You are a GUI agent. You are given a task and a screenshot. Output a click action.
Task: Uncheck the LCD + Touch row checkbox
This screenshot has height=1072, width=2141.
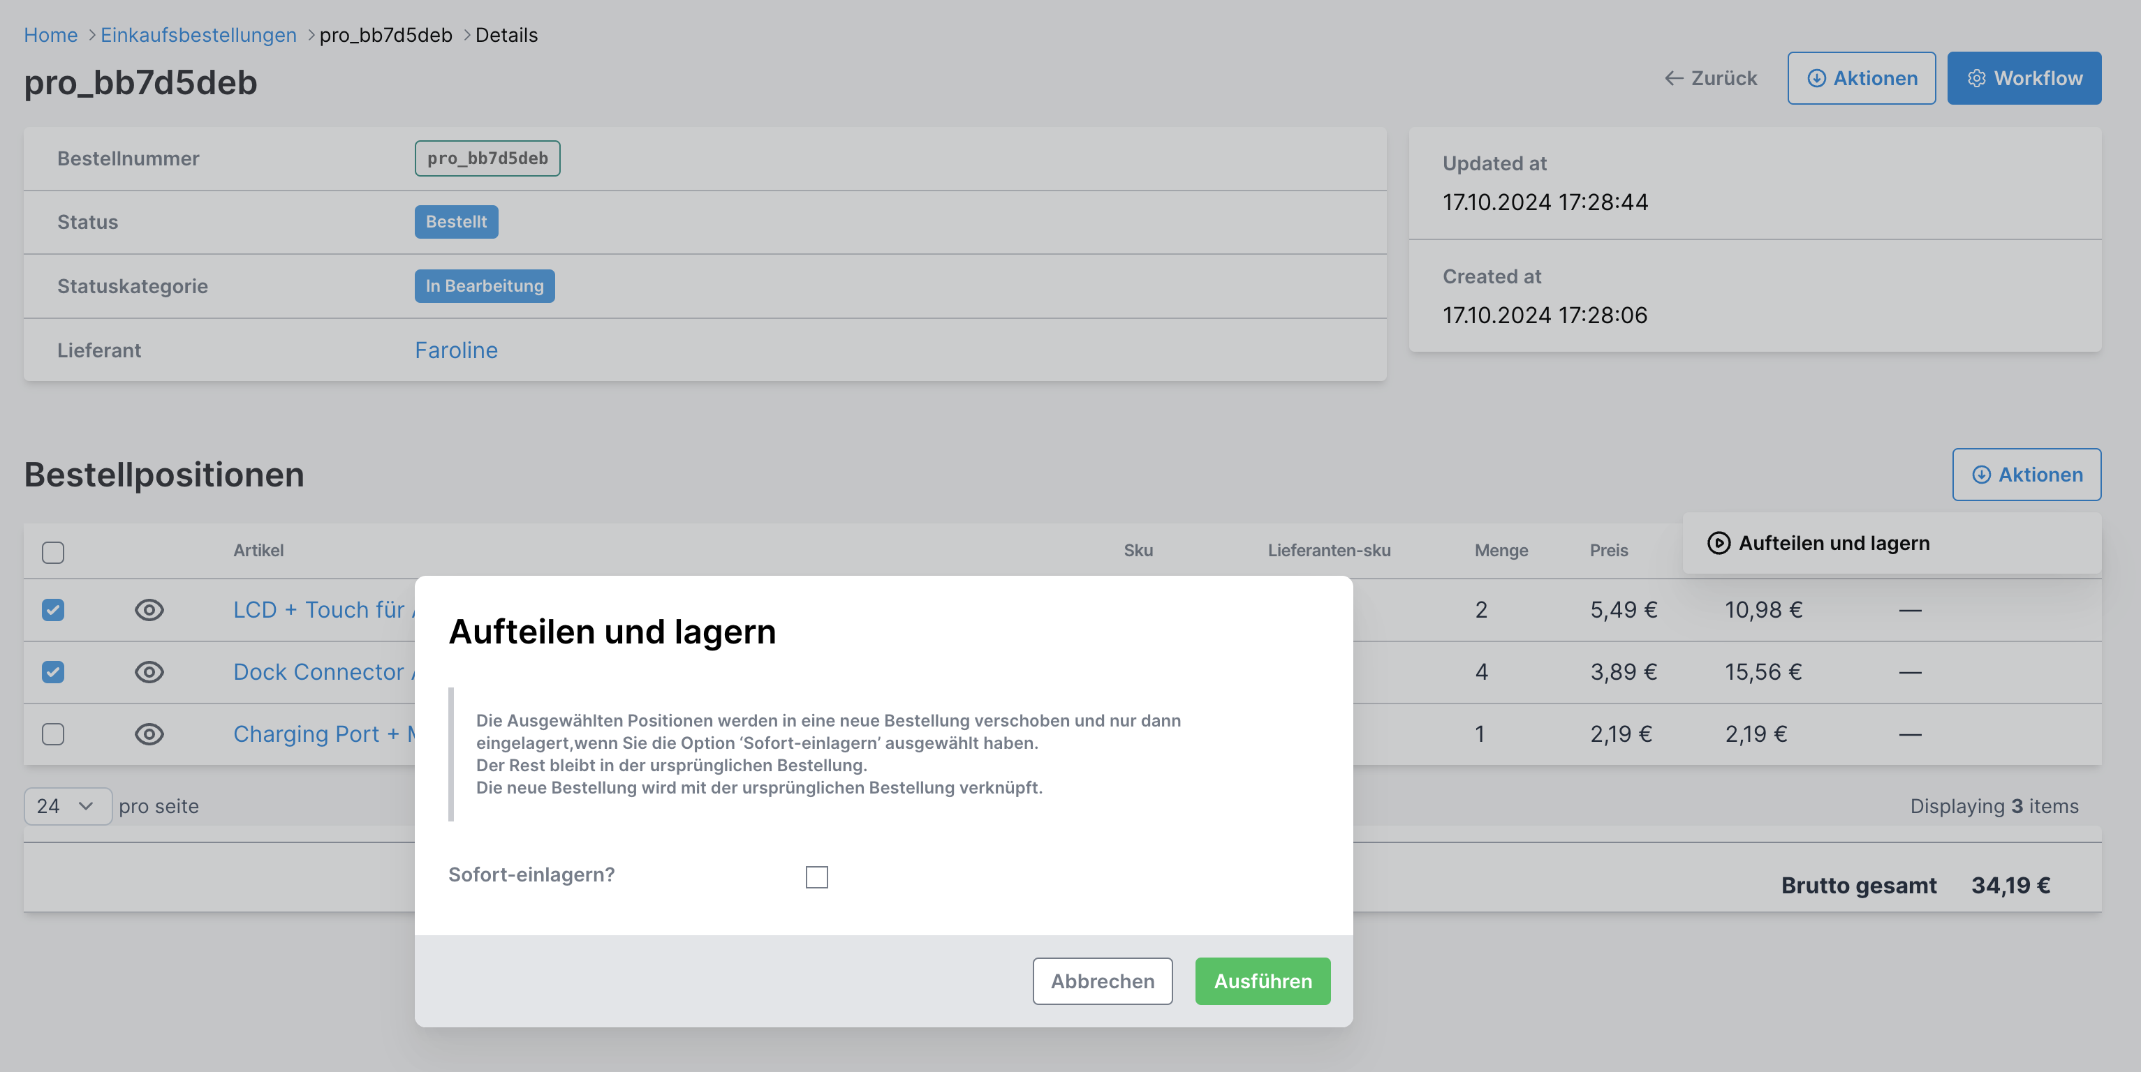53,609
